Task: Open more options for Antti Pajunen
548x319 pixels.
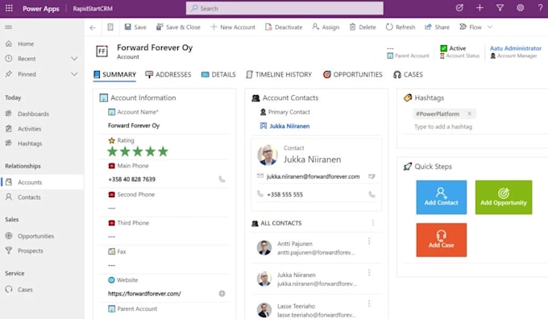Action: (369, 241)
